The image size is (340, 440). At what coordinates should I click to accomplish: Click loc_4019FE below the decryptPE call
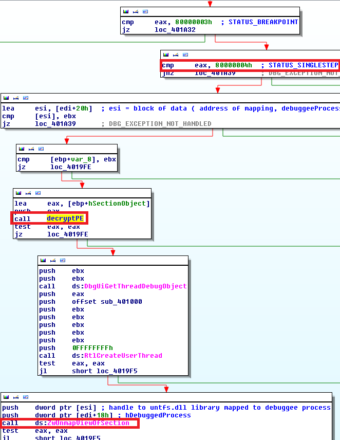[68, 234]
